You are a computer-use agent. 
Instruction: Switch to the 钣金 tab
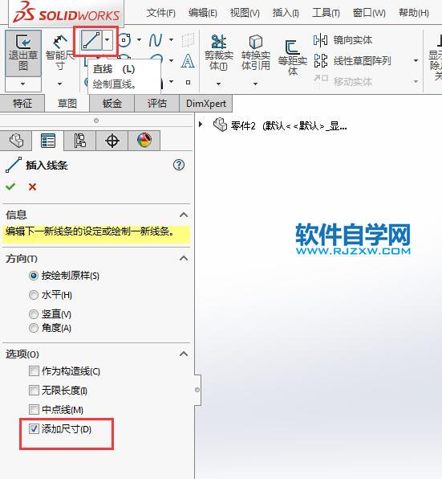click(x=112, y=103)
